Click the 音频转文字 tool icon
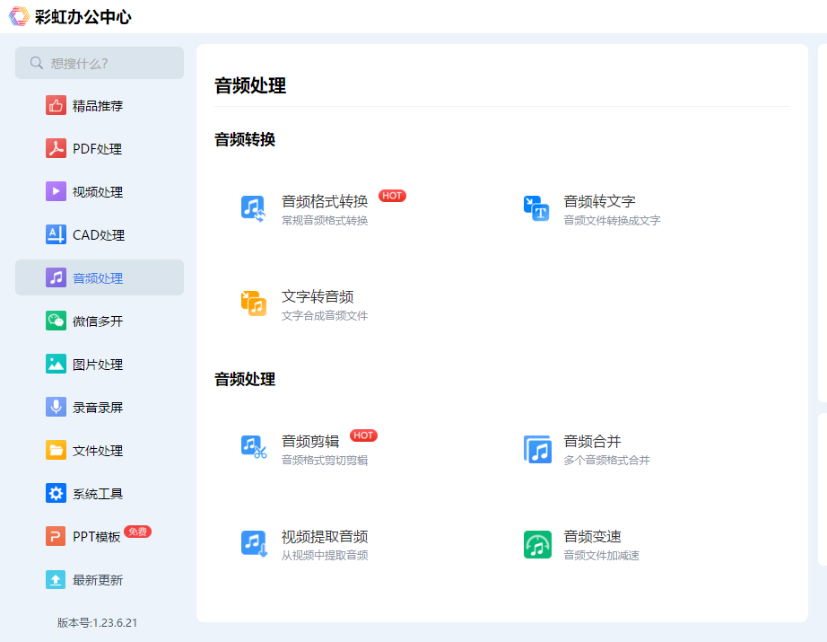 point(536,208)
